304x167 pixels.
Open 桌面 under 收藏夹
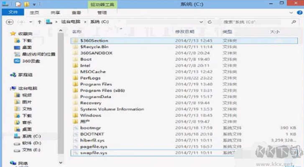pos(27,48)
